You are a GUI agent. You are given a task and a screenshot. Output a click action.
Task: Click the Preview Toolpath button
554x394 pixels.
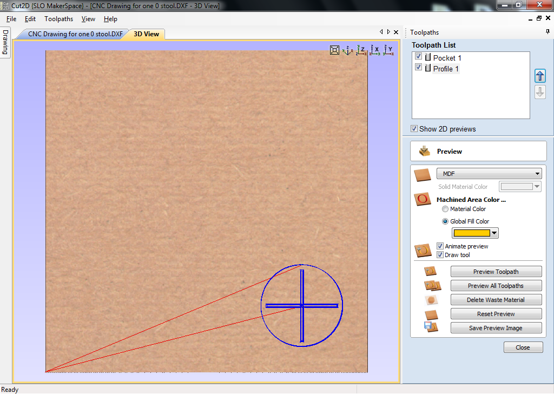(496, 271)
